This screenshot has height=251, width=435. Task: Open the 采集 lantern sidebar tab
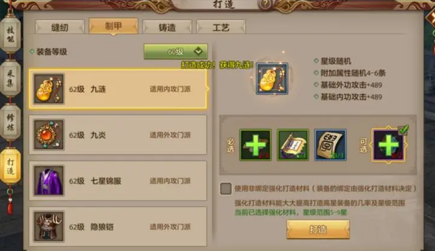(10, 78)
